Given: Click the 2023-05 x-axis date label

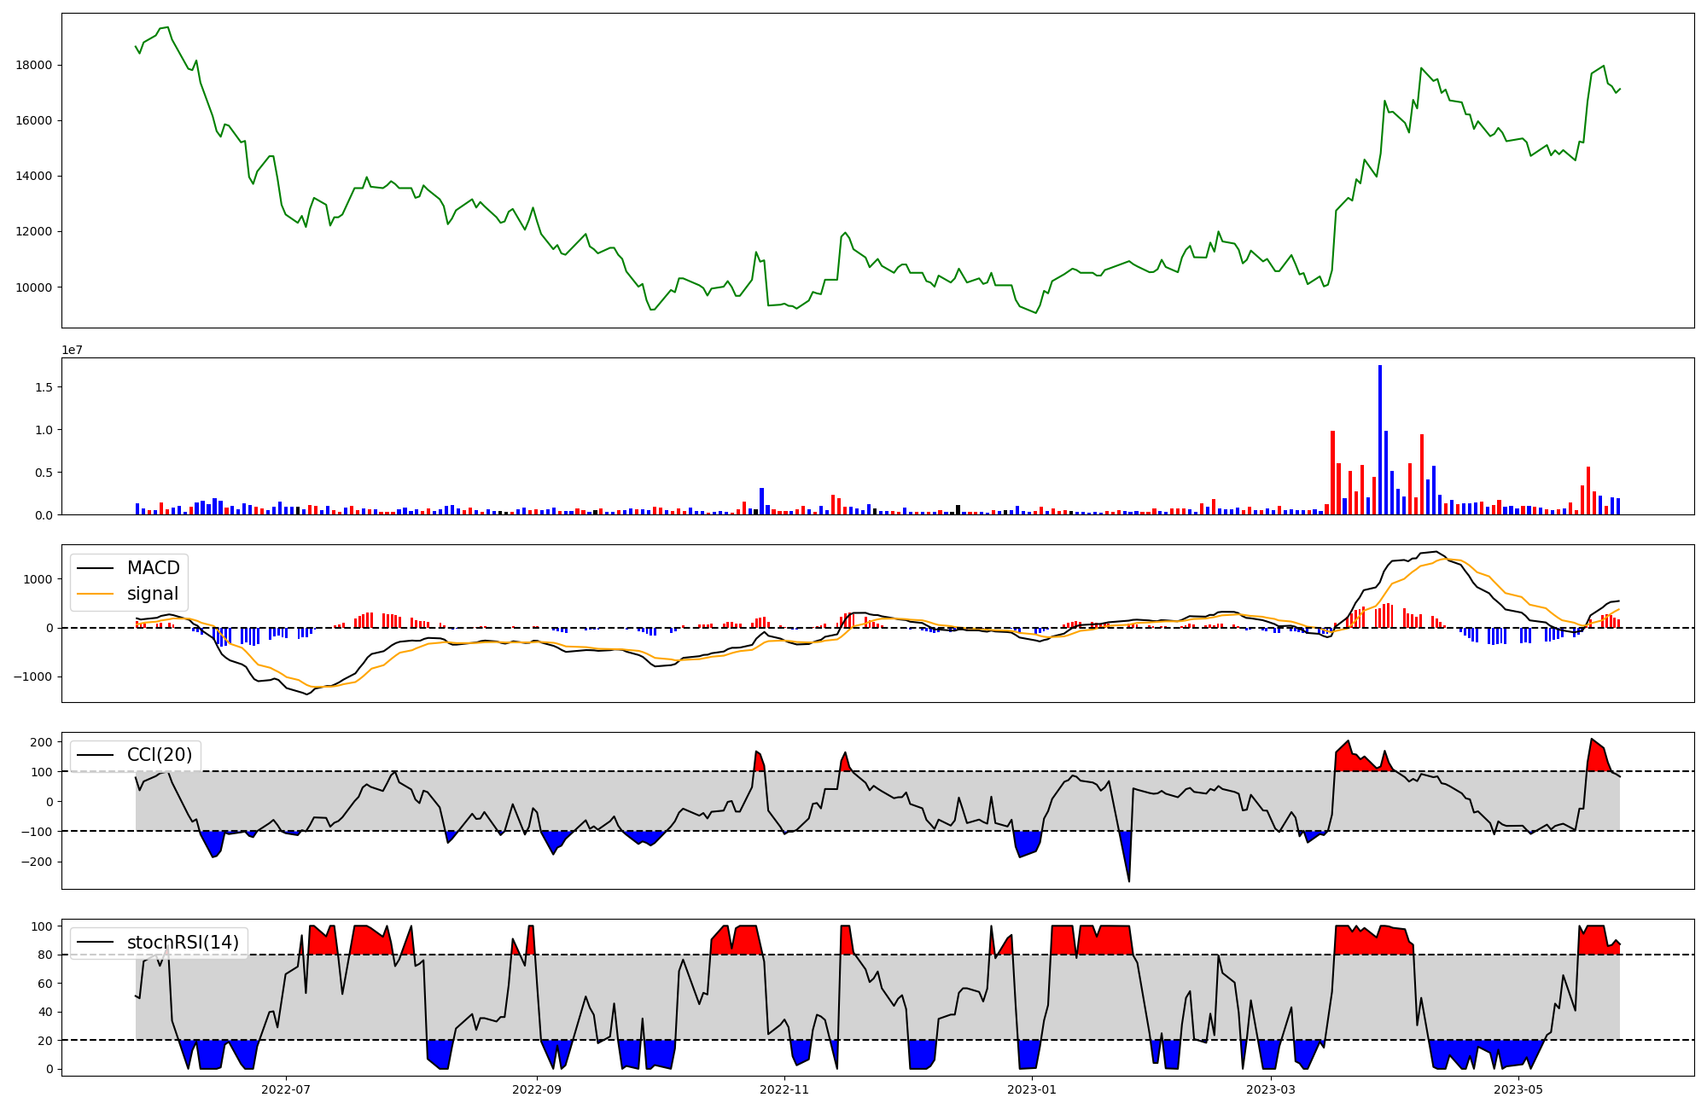Looking at the screenshot, I should click(x=1518, y=1089).
